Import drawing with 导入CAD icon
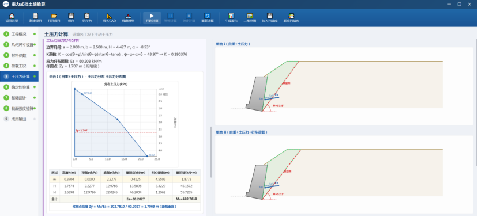Viewport: 478px width, 217px height. pos(109,18)
